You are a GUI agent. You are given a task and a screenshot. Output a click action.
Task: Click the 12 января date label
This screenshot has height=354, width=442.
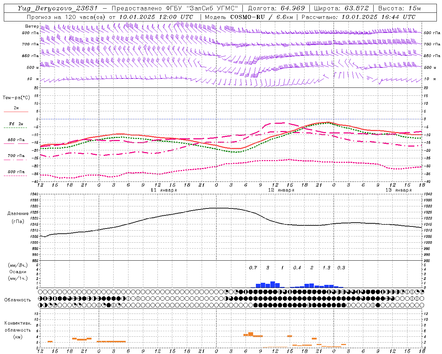point(281,190)
